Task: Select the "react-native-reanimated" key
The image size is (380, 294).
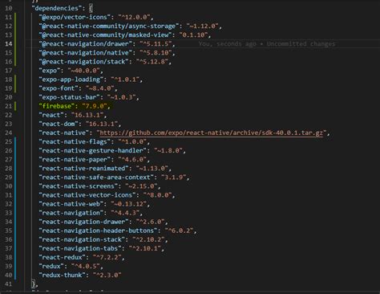Action: pos(83,169)
